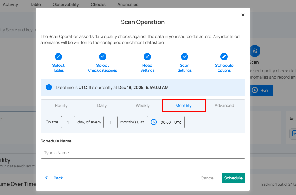The width and height of the screenshot is (296, 195).
Task: Click the Select Check categories step icon
Action: [x=102, y=57]
